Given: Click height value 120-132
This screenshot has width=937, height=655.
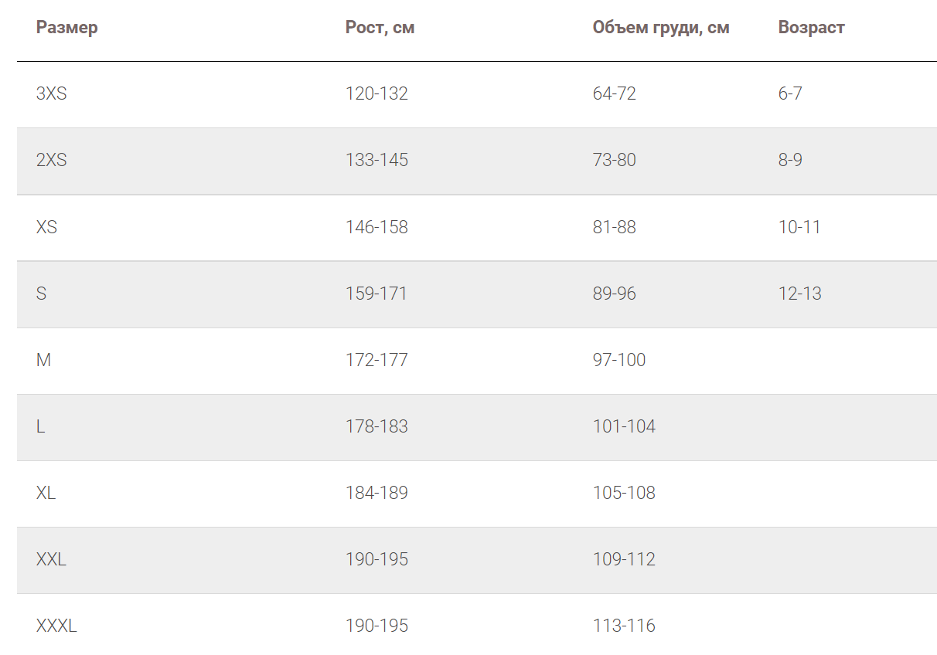Looking at the screenshot, I should tap(377, 94).
